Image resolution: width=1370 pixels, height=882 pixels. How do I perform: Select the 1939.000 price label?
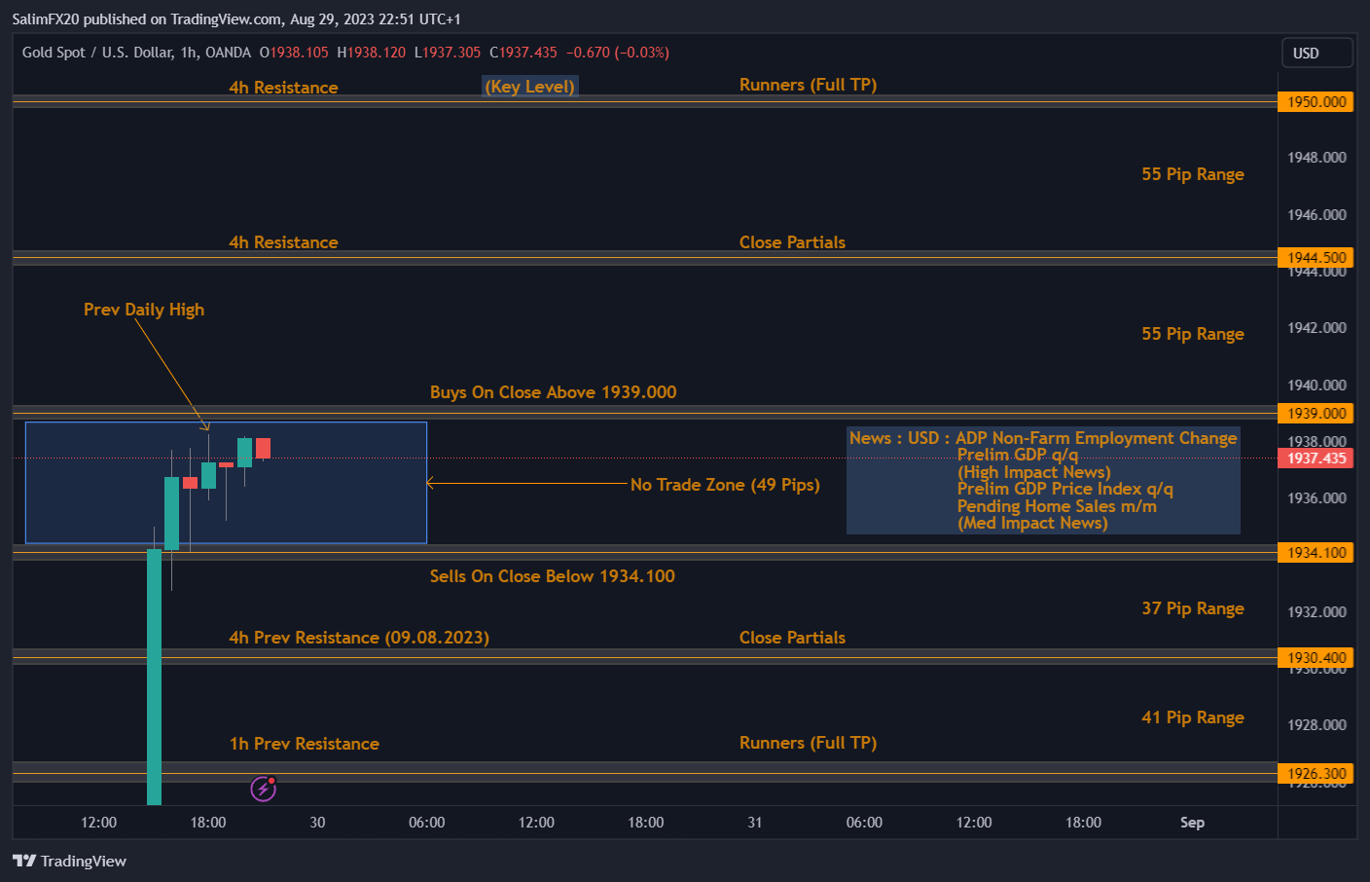click(1316, 413)
